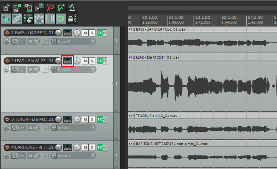Bypass FX on the 1 BASS track
This screenshot has width=277, height=169.
tap(105, 33)
